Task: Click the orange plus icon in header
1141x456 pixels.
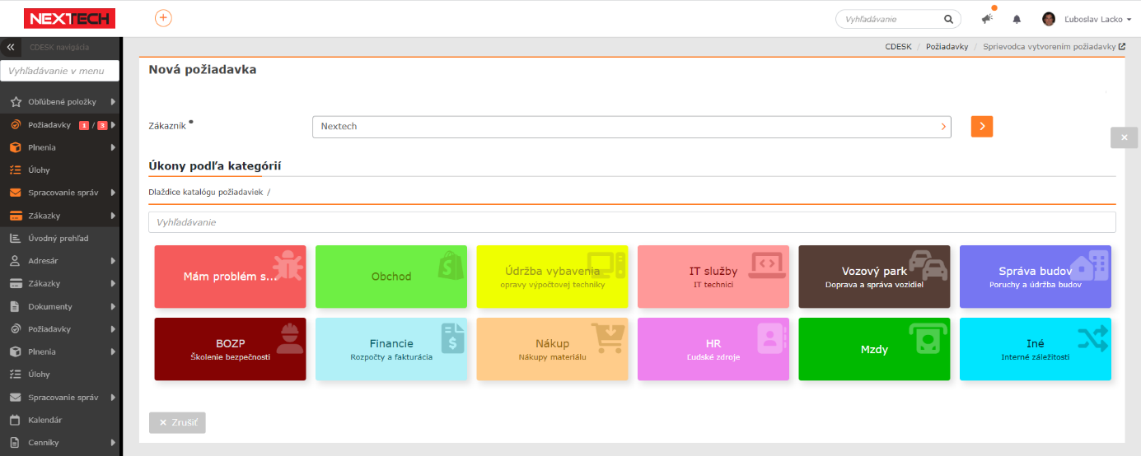Action: 163,19
